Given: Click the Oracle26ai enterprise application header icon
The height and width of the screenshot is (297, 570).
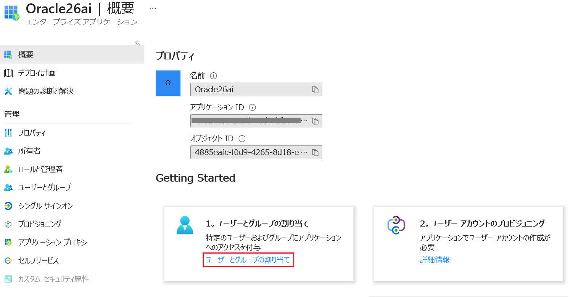Looking at the screenshot, I should pyautogui.click(x=12, y=13).
